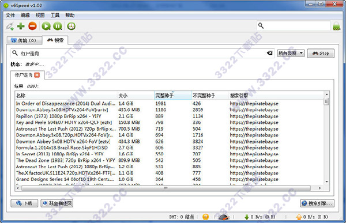Close the 行尸走肉 results tab

37,75
